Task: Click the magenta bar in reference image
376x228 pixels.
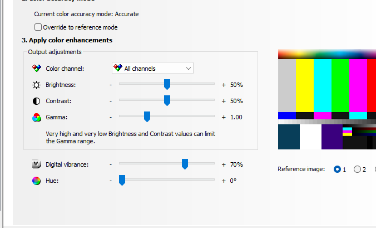Action: click(x=358, y=85)
